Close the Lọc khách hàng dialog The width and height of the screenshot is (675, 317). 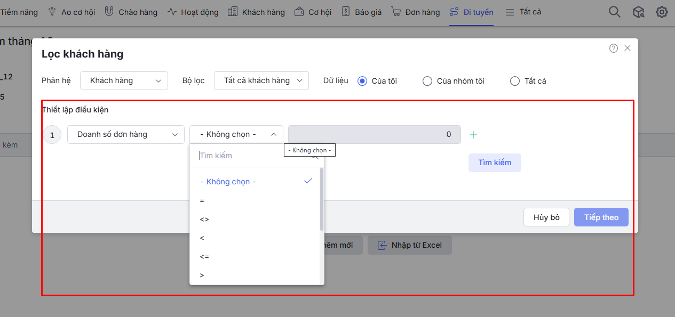pos(628,48)
